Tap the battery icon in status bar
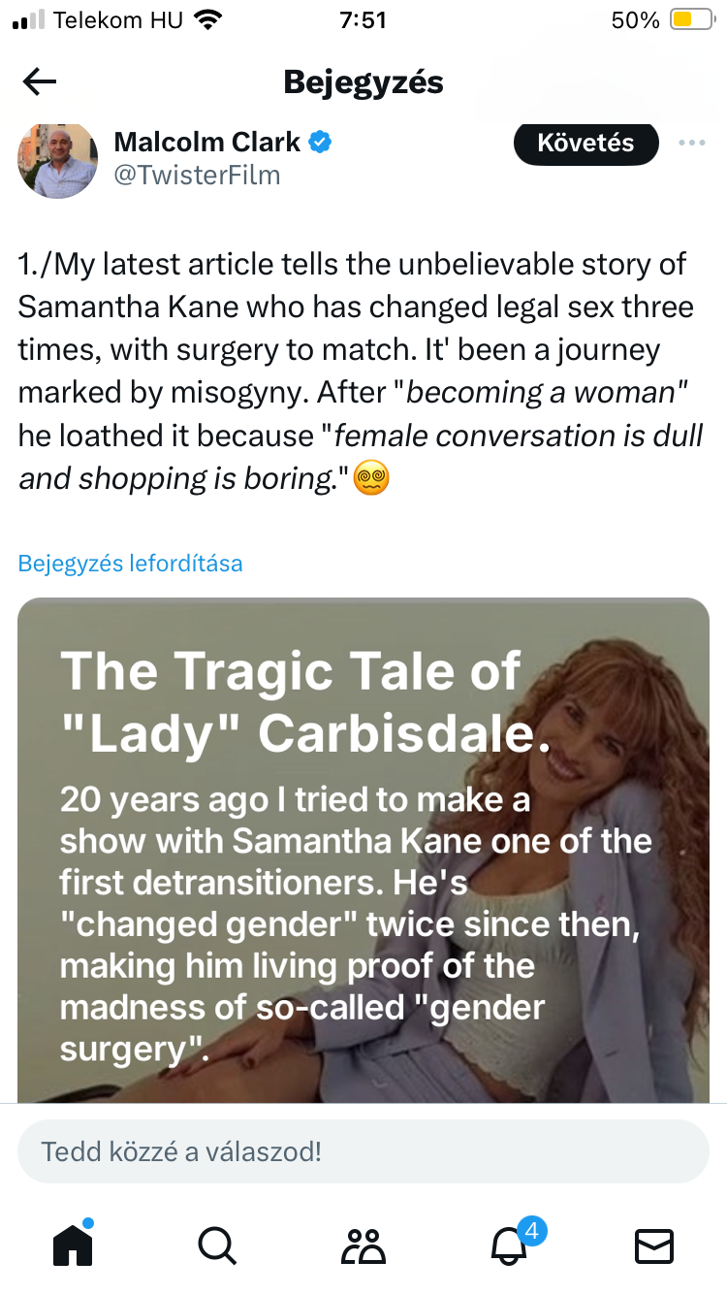Viewport: 727px width, 1294px height. [691, 20]
